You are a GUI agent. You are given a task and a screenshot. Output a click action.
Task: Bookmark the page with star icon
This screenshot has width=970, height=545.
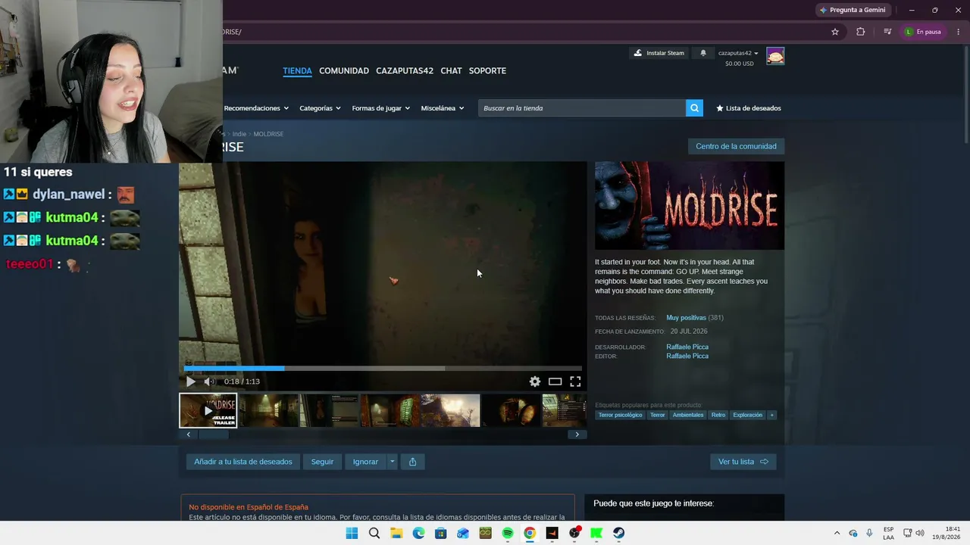[835, 32]
